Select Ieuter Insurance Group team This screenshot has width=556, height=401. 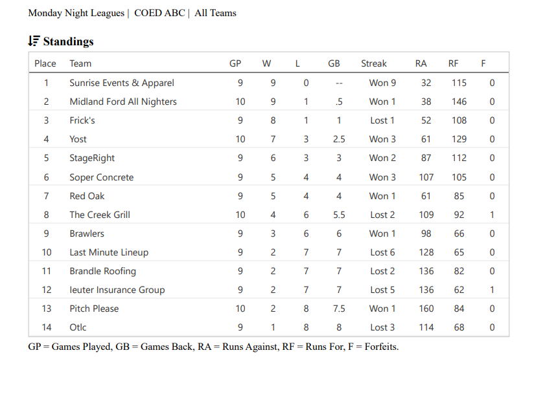[117, 290]
